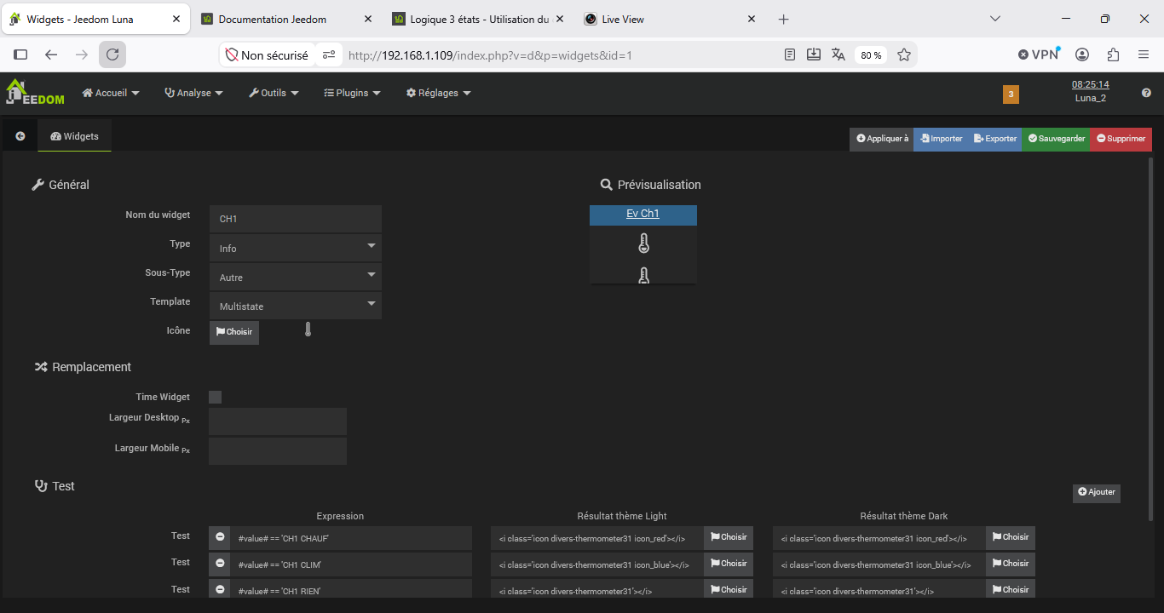The image size is (1164, 613).
Task: Click the Ajouter button in Test section
Action: click(x=1097, y=492)
